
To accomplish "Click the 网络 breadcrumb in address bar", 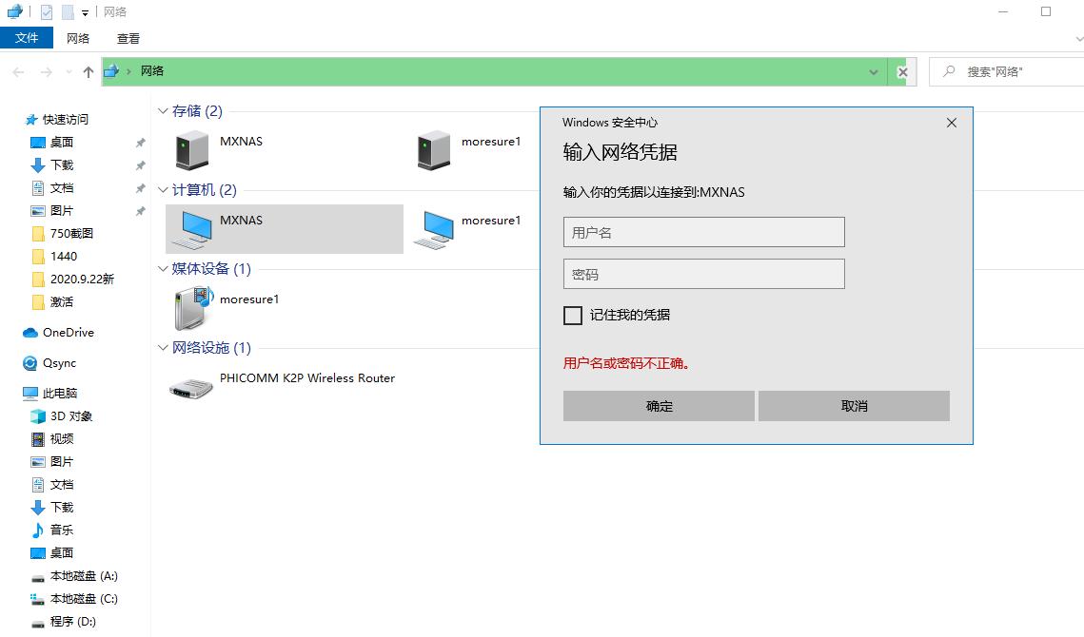I will (152, 71).
